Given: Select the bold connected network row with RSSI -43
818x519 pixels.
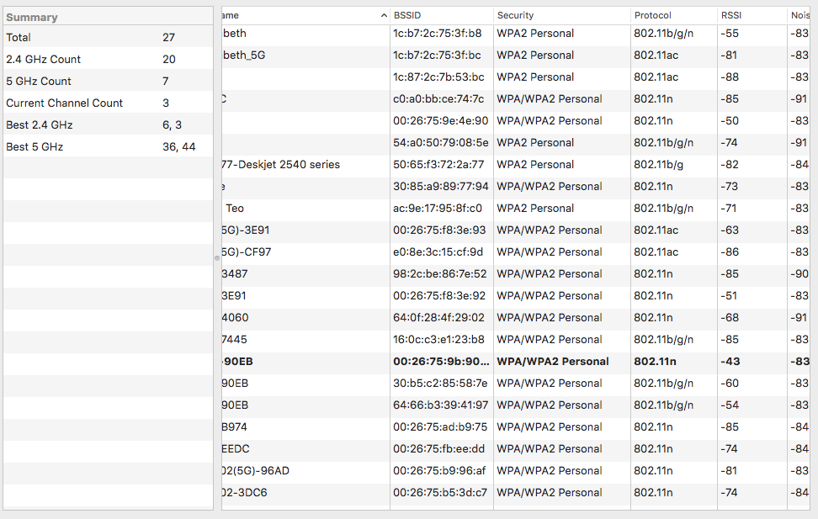Looking at the screenshot, I should 505,362.
